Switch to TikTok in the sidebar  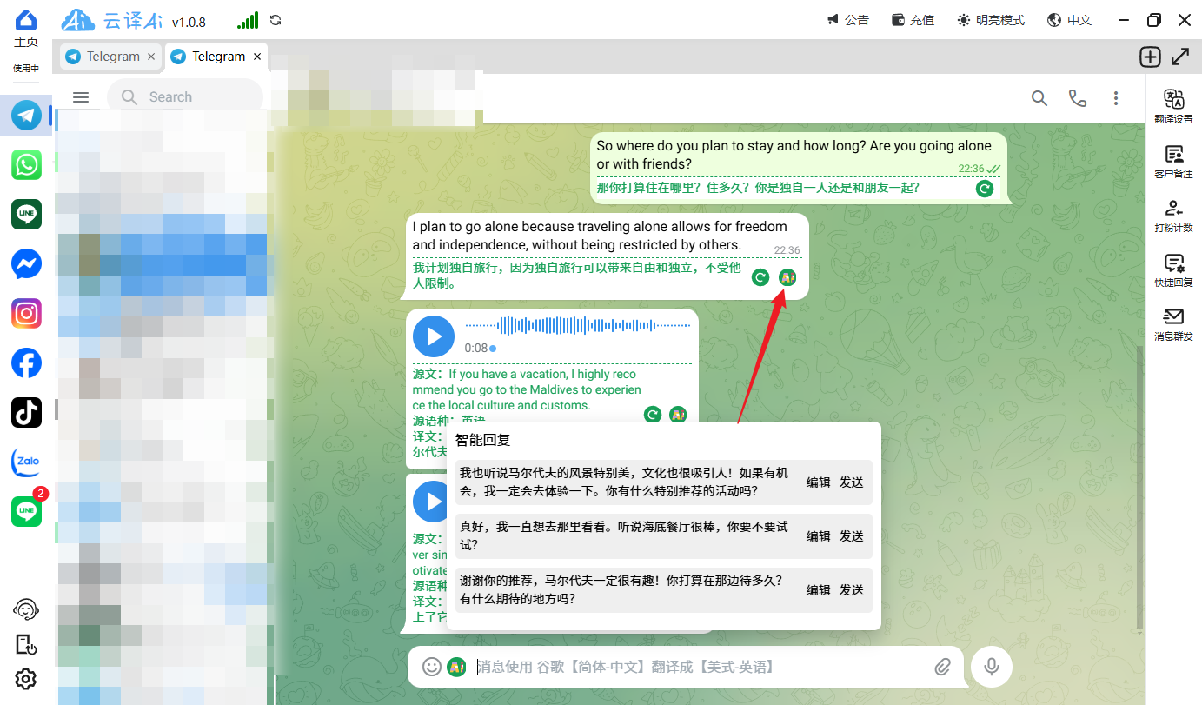click(26, 412)
